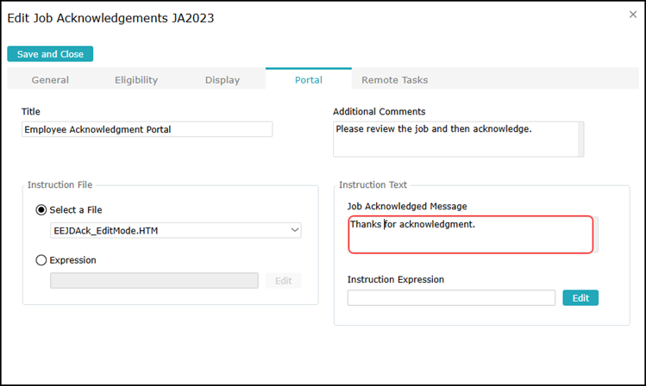This screenshot has height=386, width=646.
Task: Close the Edit Job Acknowledgements dialog
Action: click(x=633, y=14)
